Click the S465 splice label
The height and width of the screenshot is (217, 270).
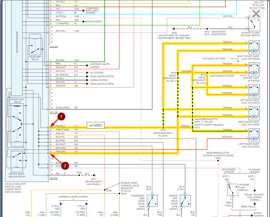point(218,158)
